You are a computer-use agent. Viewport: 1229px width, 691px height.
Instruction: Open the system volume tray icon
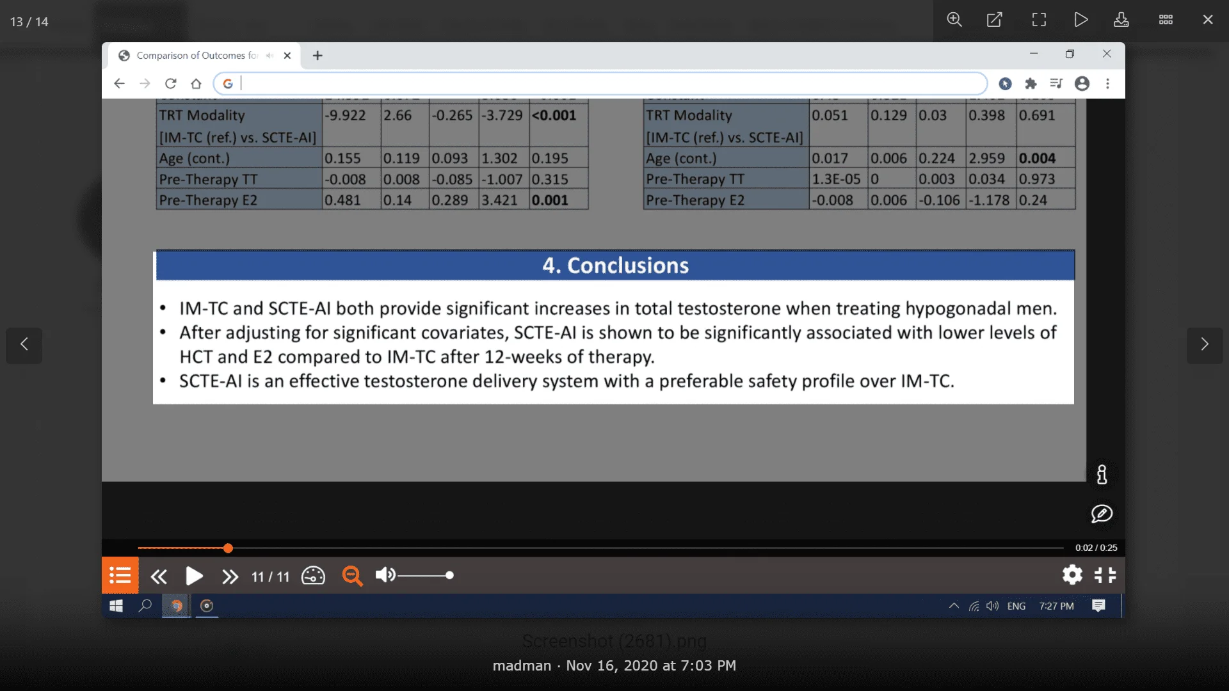click(x=992, y=606)
